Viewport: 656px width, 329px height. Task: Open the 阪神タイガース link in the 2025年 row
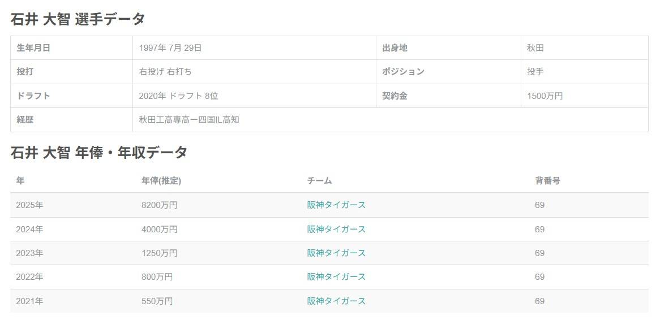(x=336, y=205)
